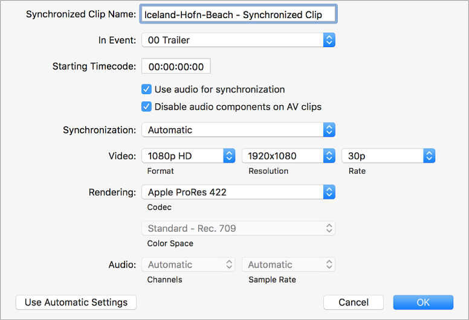
Task: Uncheck Disable audio components on AV clips
Action: [146, 107]
